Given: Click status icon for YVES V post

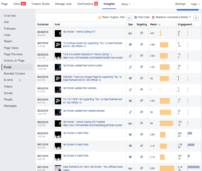Looking at the screenshot, I should [130, 101].
